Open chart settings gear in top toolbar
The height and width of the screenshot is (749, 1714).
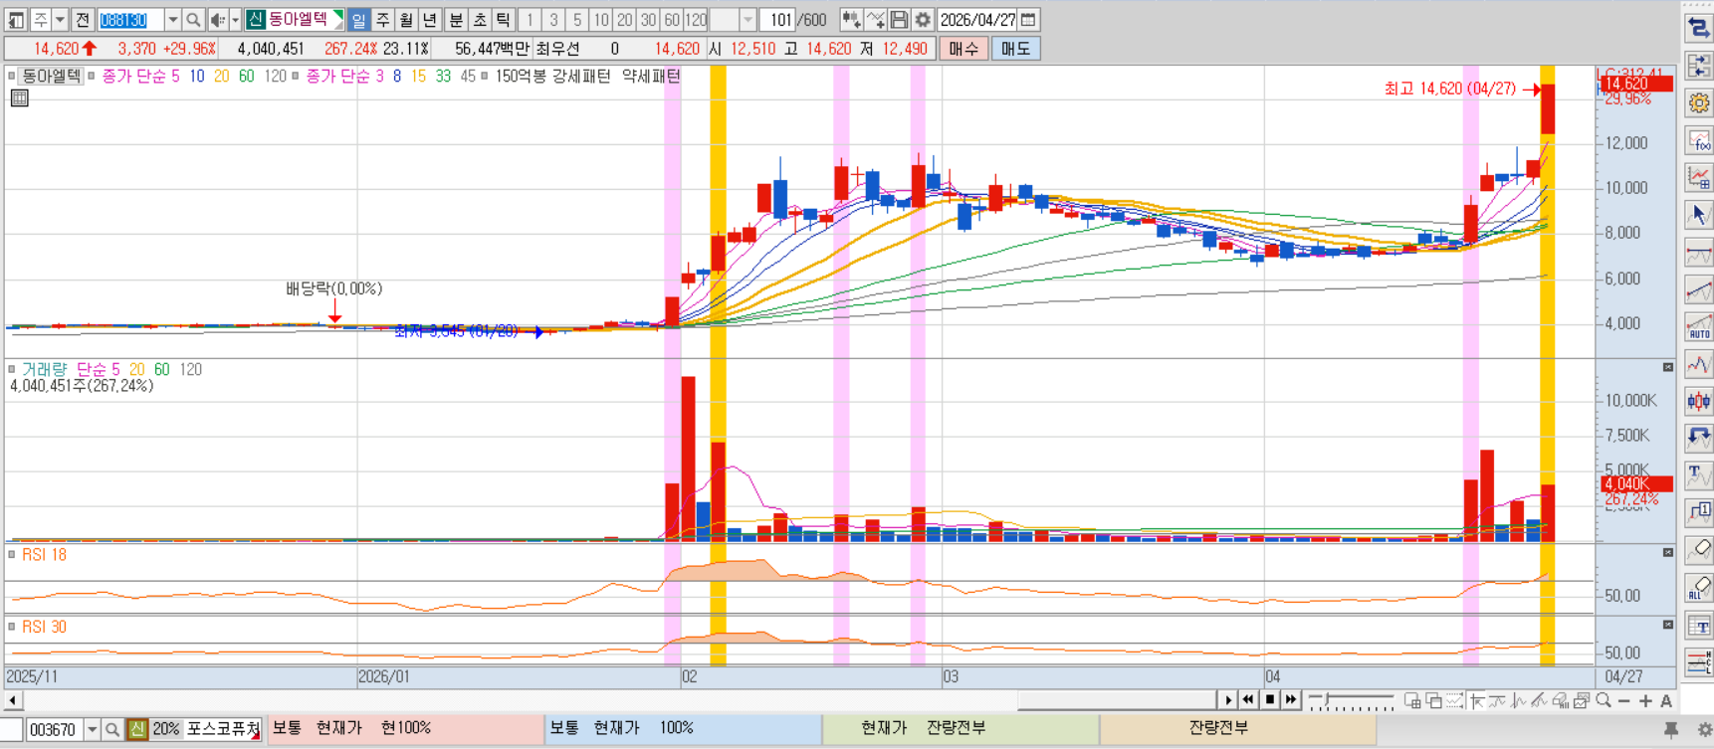(923, 20)
